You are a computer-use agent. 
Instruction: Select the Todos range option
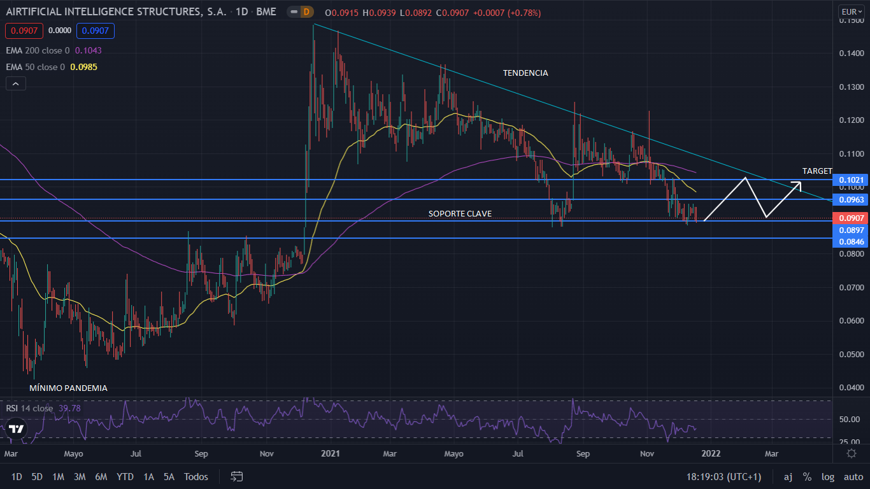pos(196,476)
